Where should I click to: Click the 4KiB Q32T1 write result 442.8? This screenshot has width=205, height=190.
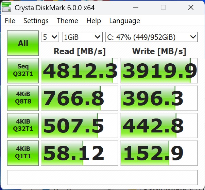click(x=159, y=125)
